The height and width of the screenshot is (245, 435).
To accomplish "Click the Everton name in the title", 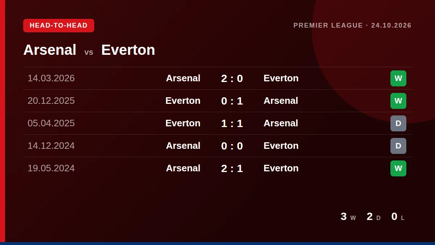I will (x=128, y=50).
